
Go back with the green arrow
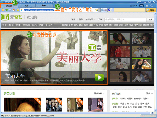point(7,10)
